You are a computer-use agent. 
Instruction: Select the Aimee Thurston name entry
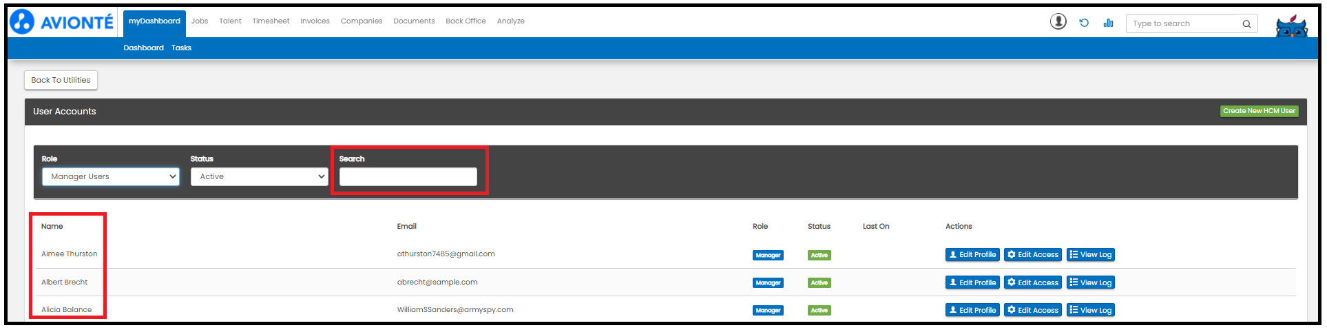[70, 254]
